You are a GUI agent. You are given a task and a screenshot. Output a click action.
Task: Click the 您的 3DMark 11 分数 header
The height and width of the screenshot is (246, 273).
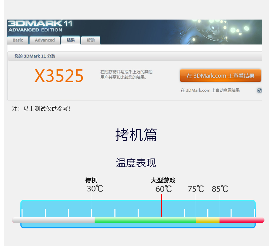coord(35,56)
